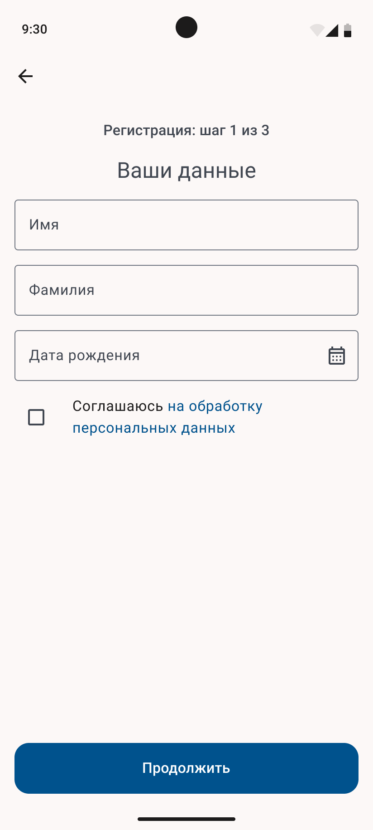Focus the "Фамилия" input field

[x=186, y=290]
